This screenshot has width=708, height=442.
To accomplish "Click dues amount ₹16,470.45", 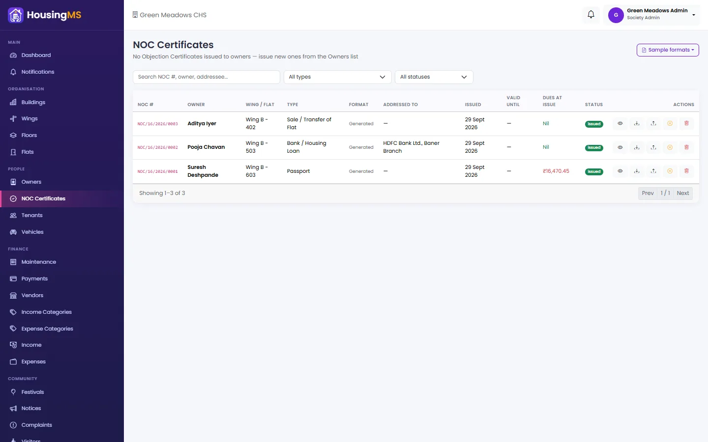I will coord(556,171).
